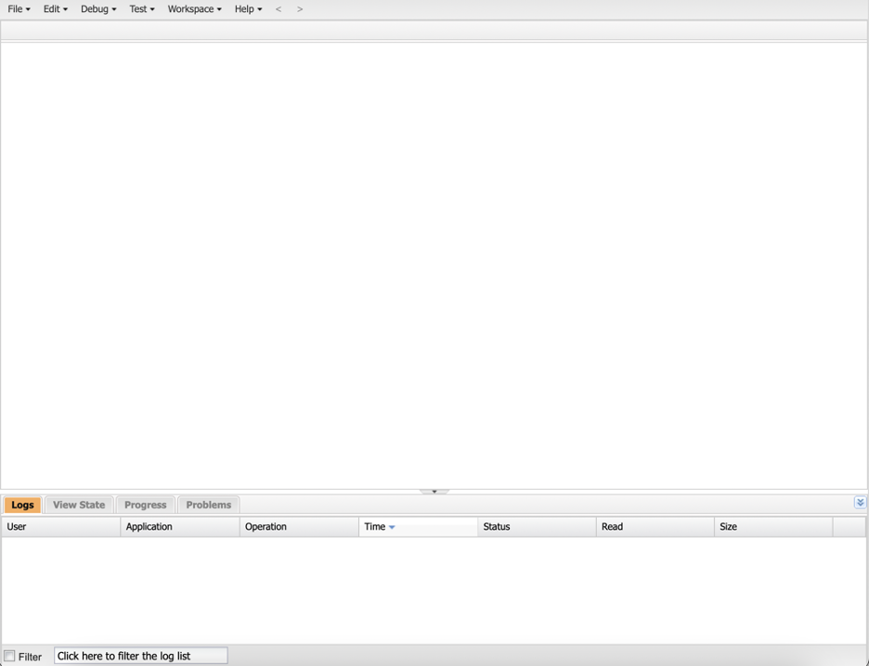Click the Time column sort arrow
The width and height of the screenshot is (869, 666).
tap(392, 527)
